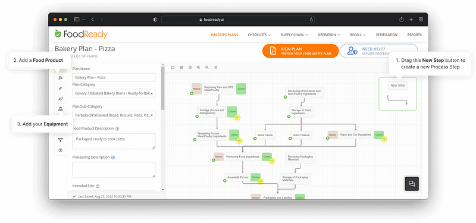Zoom in on the process flow diagram
476x223 pixels.
click(198, 67)
